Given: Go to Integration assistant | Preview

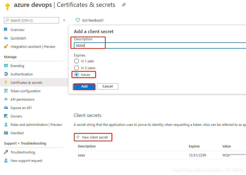Looking at the screenshot, I should [x=33, y=47].
